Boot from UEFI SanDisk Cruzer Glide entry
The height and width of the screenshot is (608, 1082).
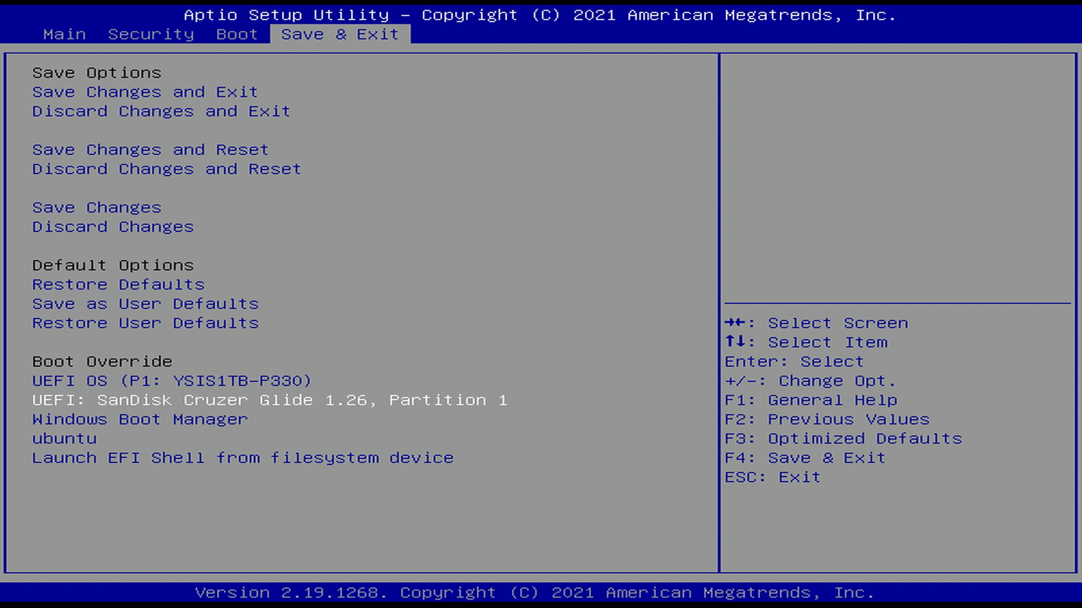270,400
